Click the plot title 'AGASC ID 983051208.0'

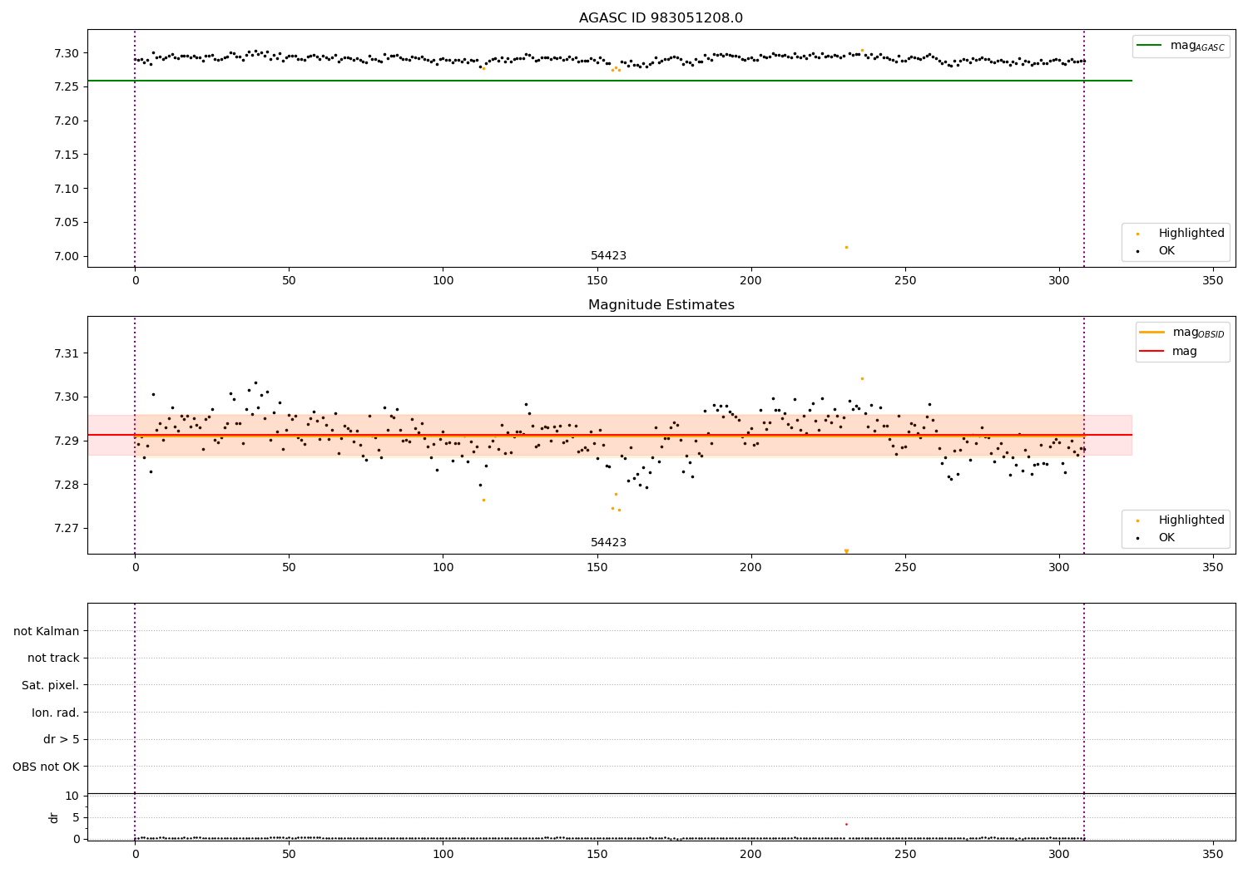tap(661, 18)
